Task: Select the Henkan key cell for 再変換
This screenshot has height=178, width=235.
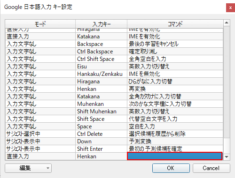Action: pos(101,89)
